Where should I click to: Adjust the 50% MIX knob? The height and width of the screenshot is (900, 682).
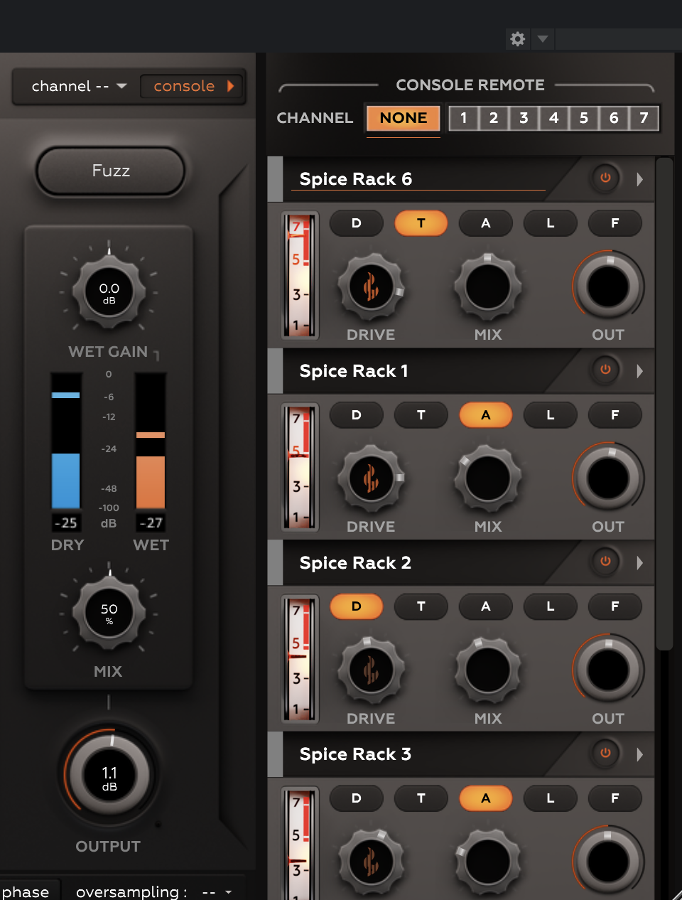pyautogui.click(x=109, y=614)
